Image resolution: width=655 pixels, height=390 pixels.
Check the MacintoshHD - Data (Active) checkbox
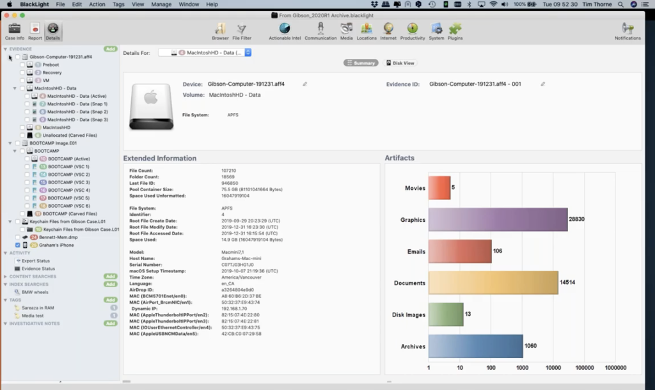(27, 96)
